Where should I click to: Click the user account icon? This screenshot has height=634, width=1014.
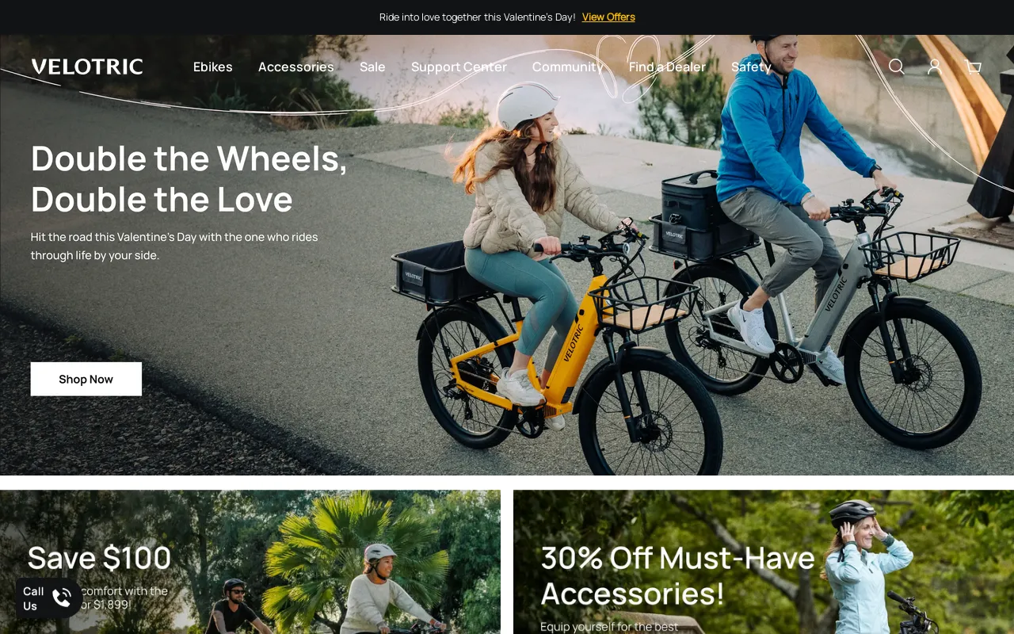[935, 67]
